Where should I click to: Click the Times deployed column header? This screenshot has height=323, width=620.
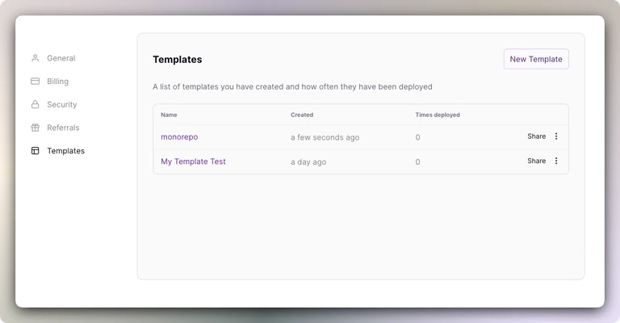[x=438, y=115]
